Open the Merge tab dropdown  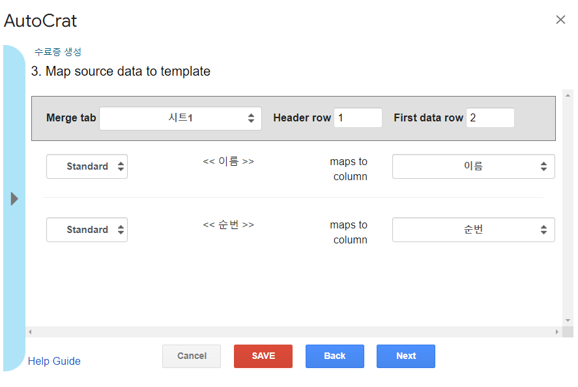181,118
